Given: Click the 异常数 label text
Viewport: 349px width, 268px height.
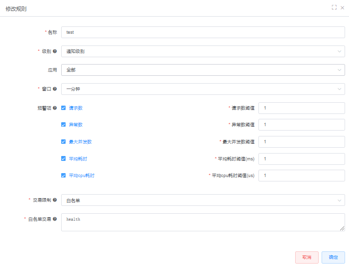Looking at the screenshot, I should tap(76, 125).
